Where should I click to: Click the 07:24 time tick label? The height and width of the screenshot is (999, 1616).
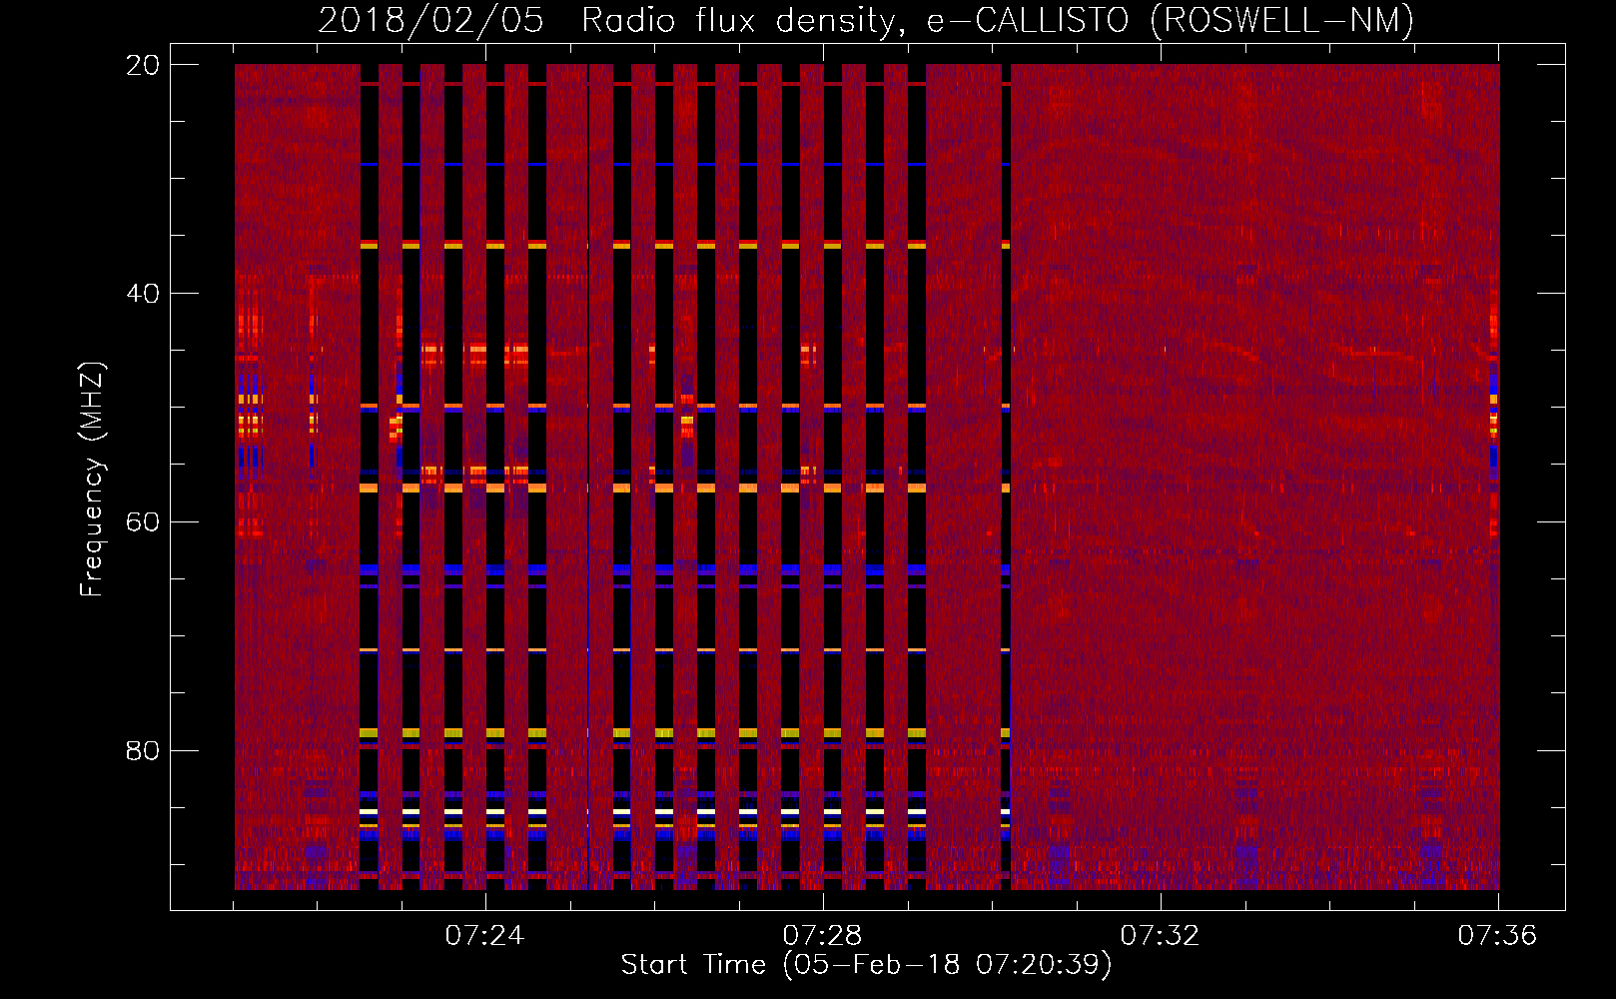point(484,936)
